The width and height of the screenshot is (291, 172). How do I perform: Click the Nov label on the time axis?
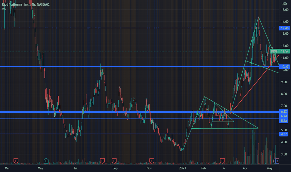(x=149, y=168)
